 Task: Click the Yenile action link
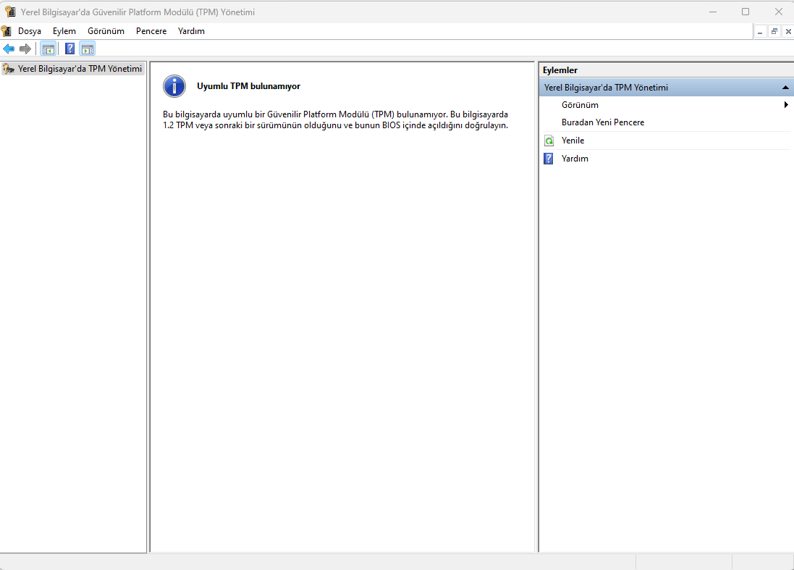pyautogui.click(x=573, y=141)
